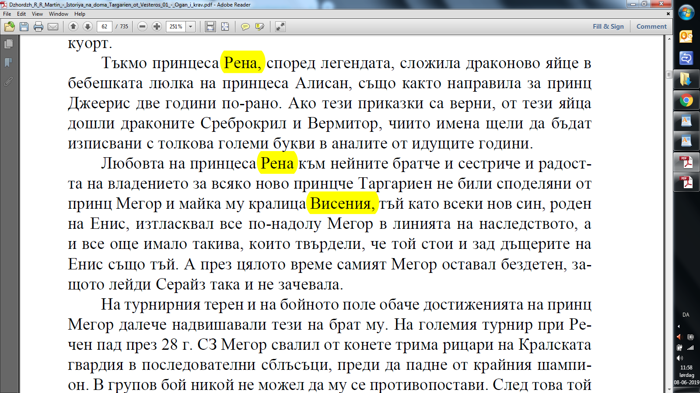Open the File menu
This screenshot has width=700, height=393.
click(7, 14)
